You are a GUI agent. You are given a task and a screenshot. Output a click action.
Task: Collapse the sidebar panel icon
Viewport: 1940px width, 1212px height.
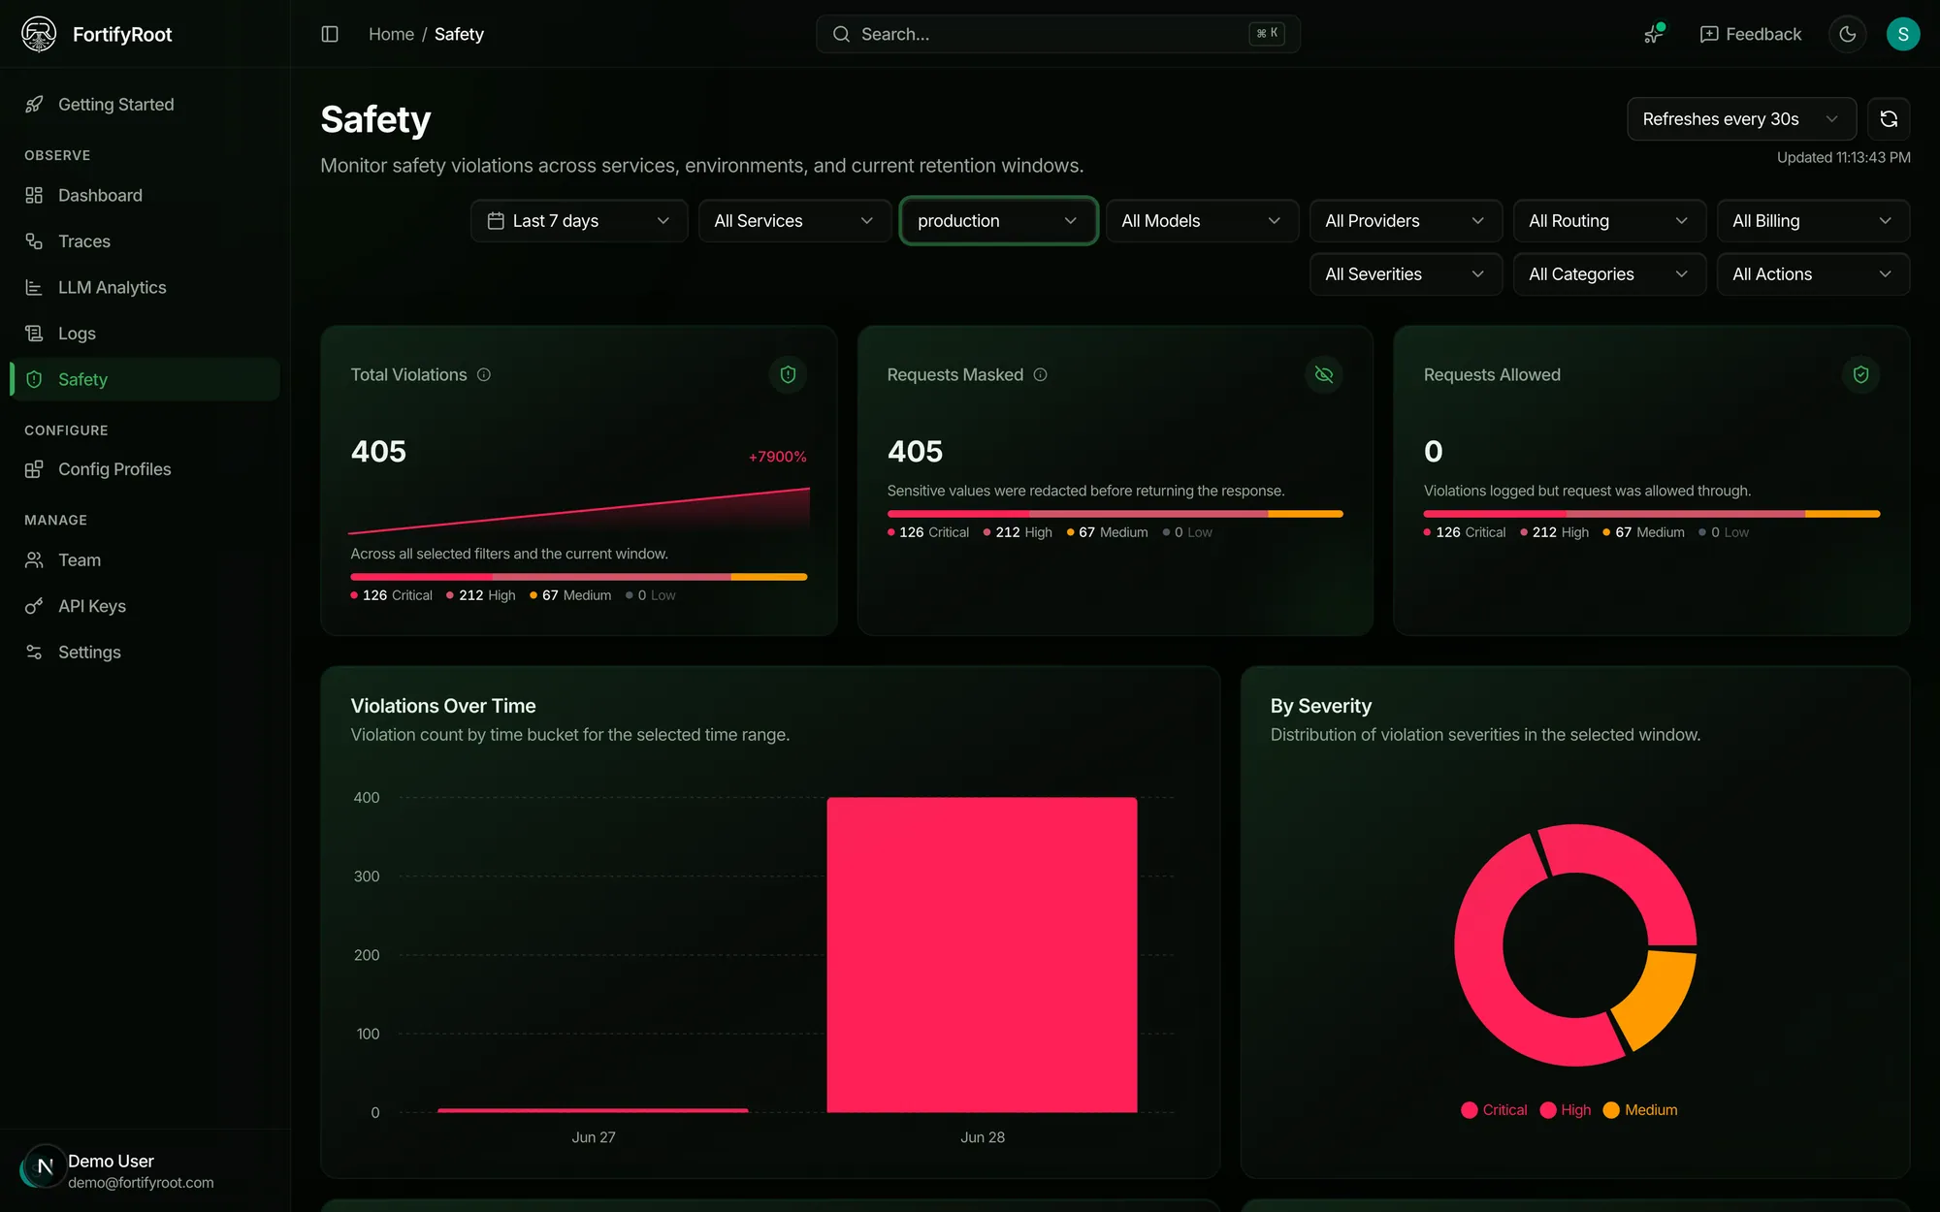tap(330, 34)
